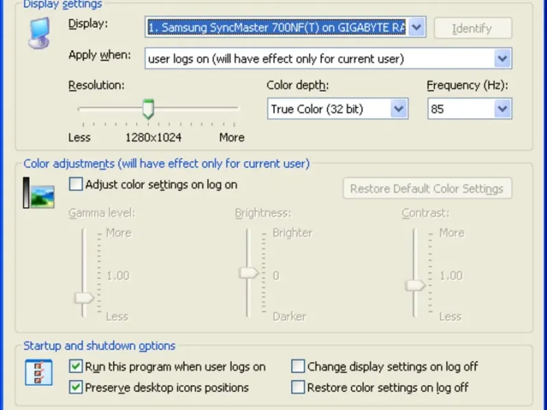
Task: Open the Apply when dropdown
Action: [503, 58]
